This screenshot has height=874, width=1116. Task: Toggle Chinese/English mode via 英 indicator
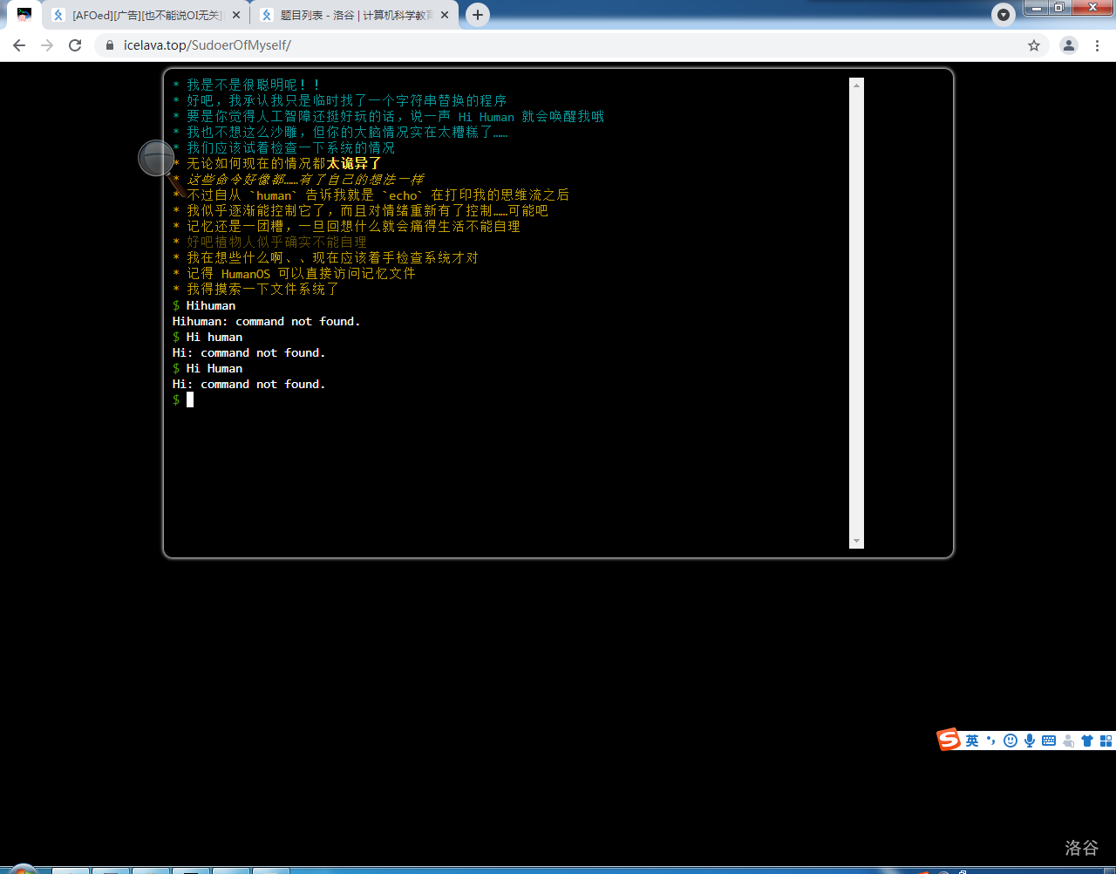click(x=972, y=741)
